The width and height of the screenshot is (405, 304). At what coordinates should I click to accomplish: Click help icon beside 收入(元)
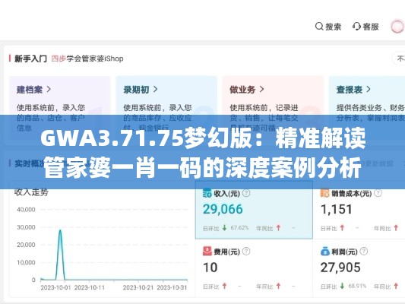[246, 193]
